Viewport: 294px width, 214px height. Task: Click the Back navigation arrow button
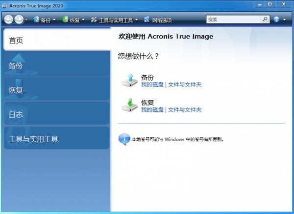point(8,19)
